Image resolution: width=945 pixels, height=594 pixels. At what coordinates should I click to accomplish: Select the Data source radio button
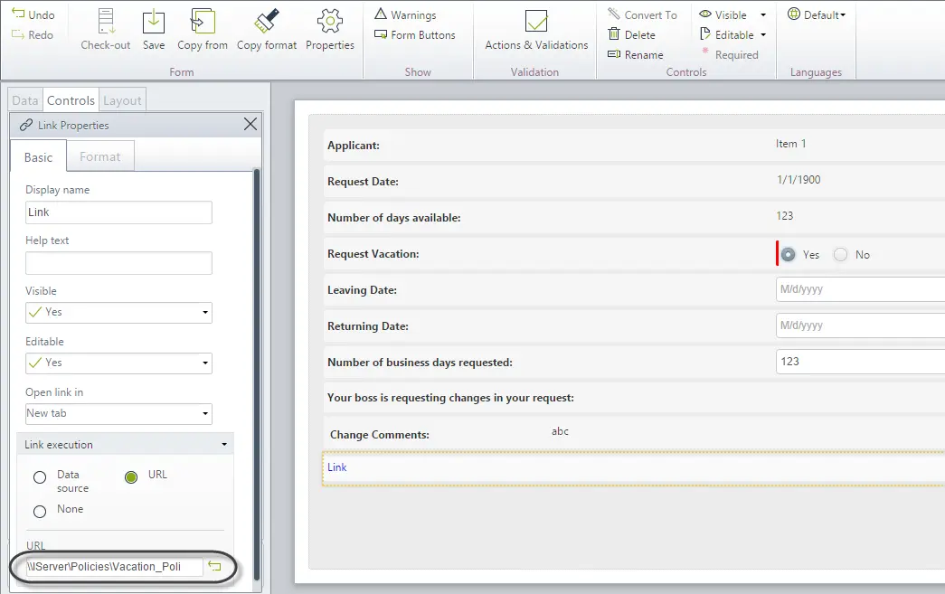40,477
